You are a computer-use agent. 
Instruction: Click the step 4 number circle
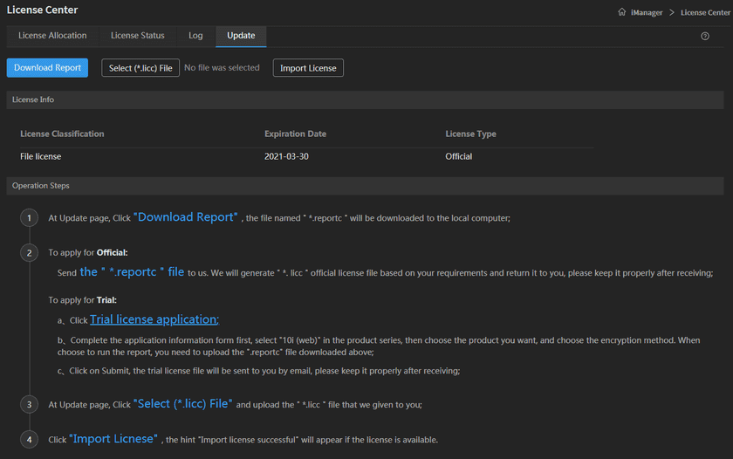[x=30, y=439]
